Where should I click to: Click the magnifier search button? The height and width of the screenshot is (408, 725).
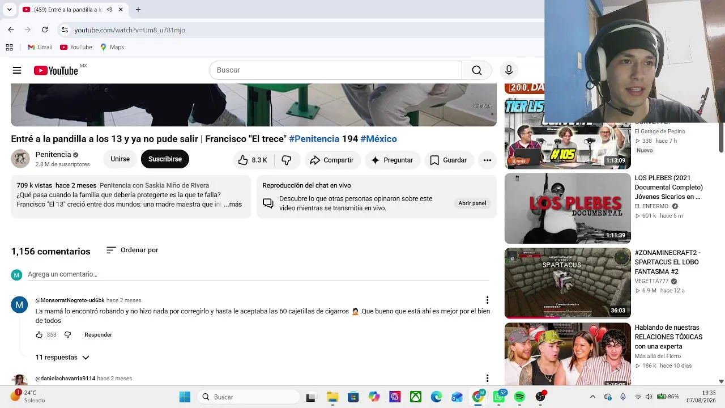click(477, 70)
